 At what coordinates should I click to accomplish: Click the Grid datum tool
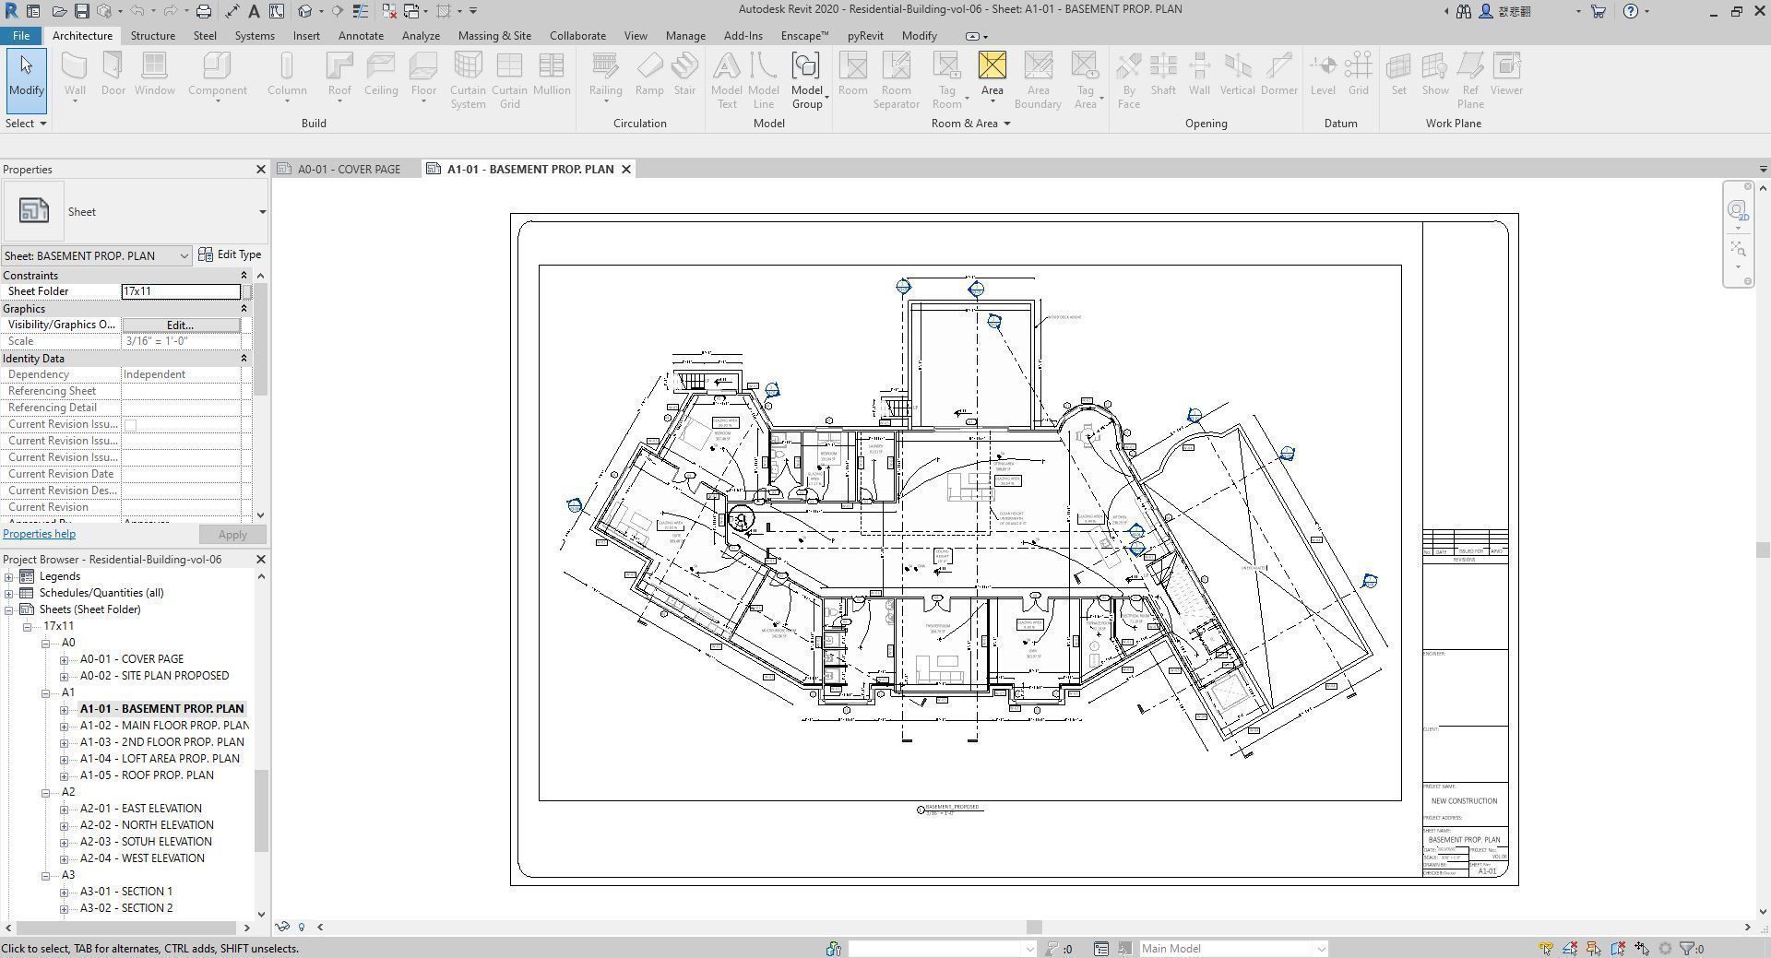pyautogui.click(x=1358, y=76)
